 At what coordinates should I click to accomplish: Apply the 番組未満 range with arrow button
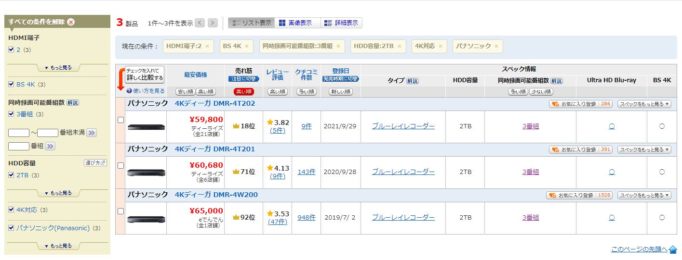[92, 133]
